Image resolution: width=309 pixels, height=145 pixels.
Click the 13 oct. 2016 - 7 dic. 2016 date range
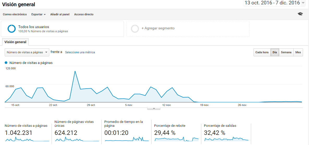[272, 3]
